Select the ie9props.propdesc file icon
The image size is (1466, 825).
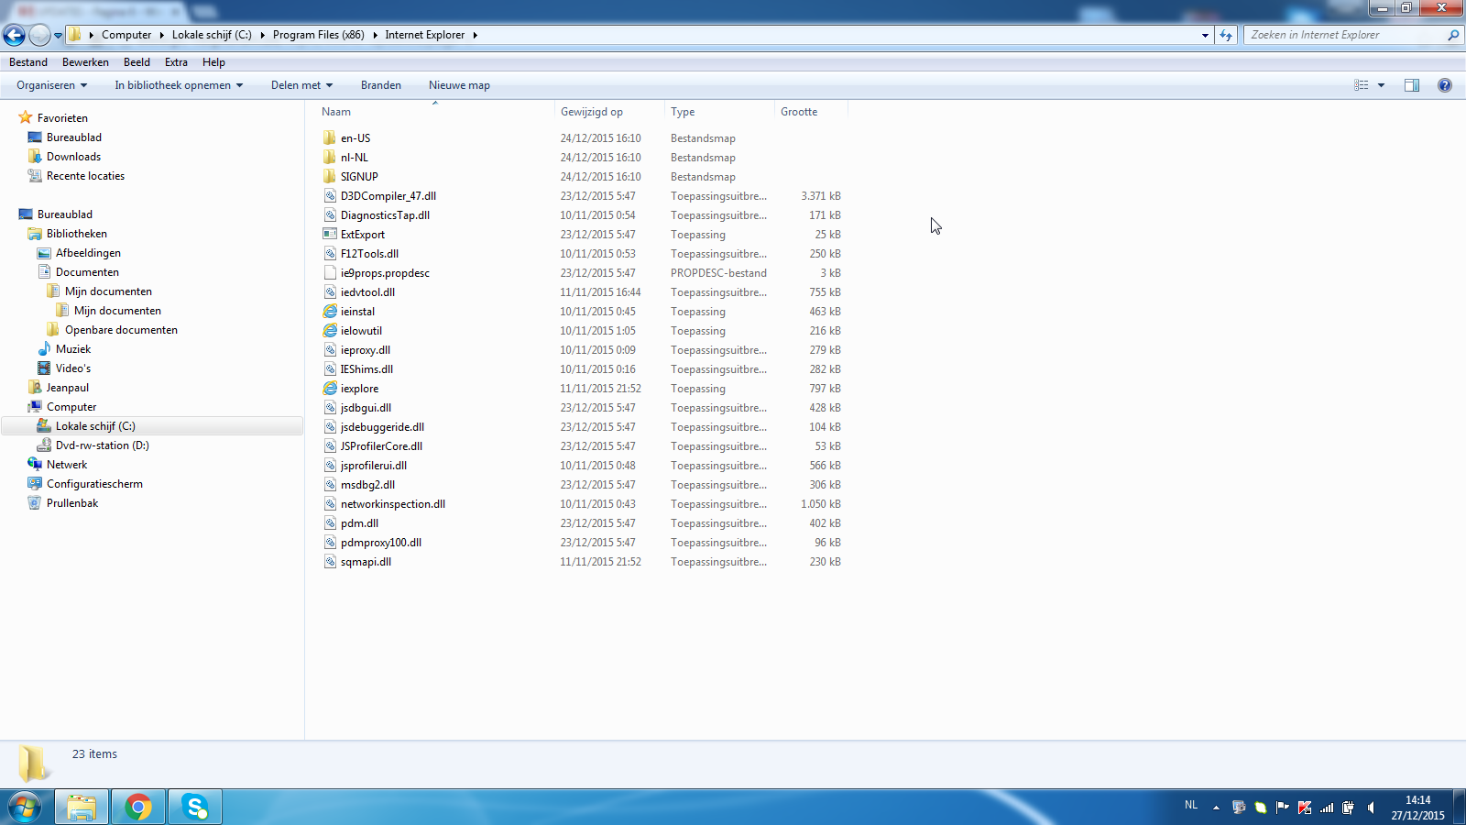tap(330, 273)
